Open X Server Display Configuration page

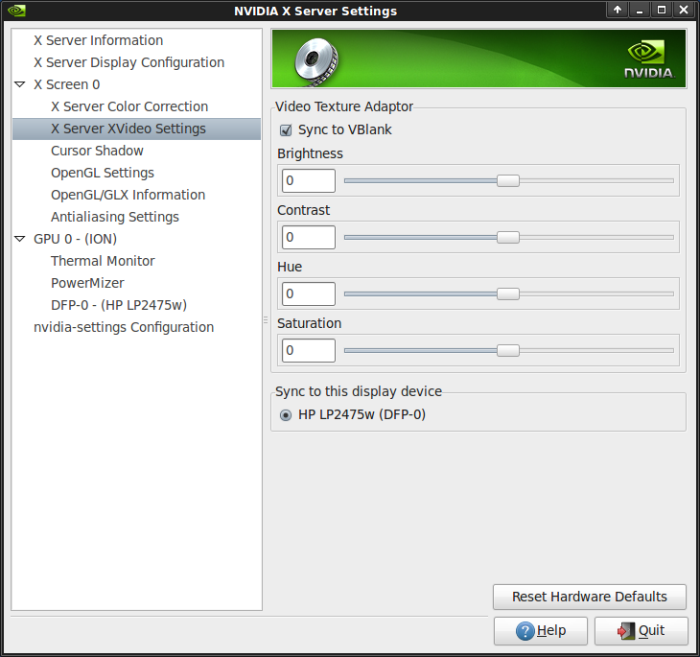coord(129,62)
